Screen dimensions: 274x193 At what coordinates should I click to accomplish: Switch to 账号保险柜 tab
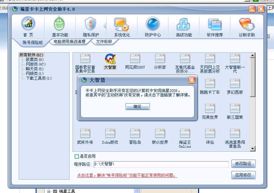pos(33,43)
